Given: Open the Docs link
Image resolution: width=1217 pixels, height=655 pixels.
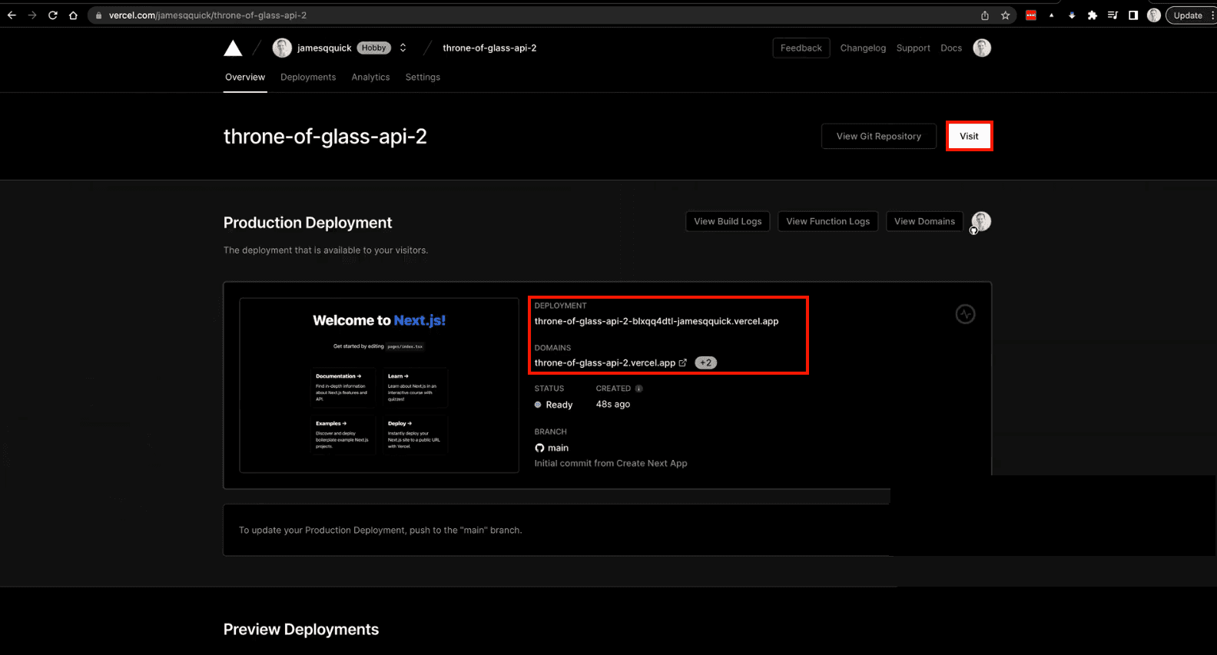Looking at the screenshot, I should [x=951, y=48].
